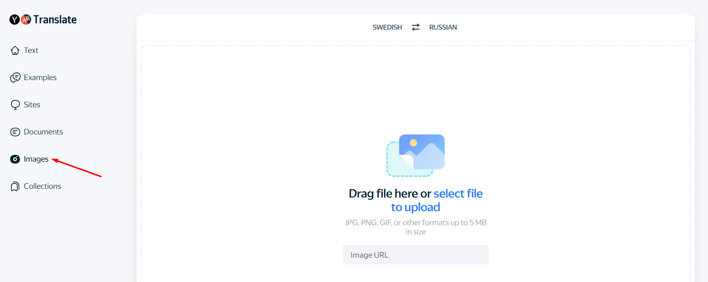This screenshot has height=282, width=708.
Task: Open the Collections bookmark icon
Action: 15,186
